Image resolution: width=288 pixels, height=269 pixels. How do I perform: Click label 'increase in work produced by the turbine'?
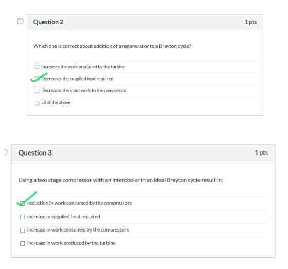click(x=71, y=243)
